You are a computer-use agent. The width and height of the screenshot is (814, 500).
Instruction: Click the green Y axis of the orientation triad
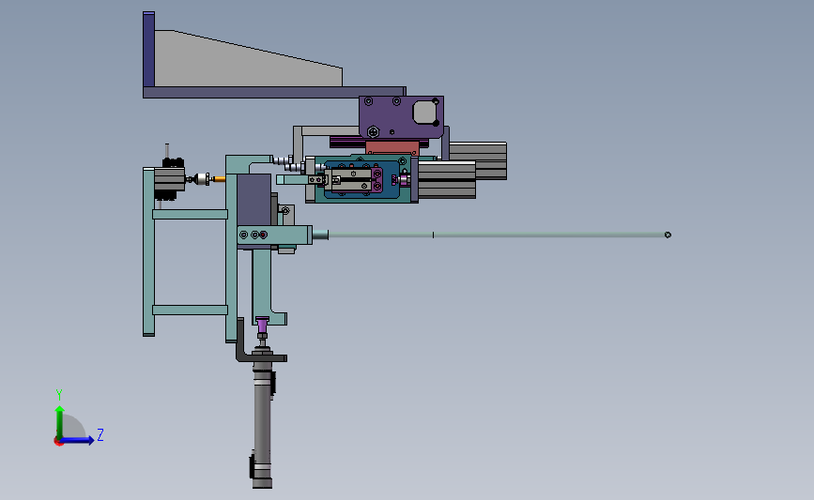59,423
